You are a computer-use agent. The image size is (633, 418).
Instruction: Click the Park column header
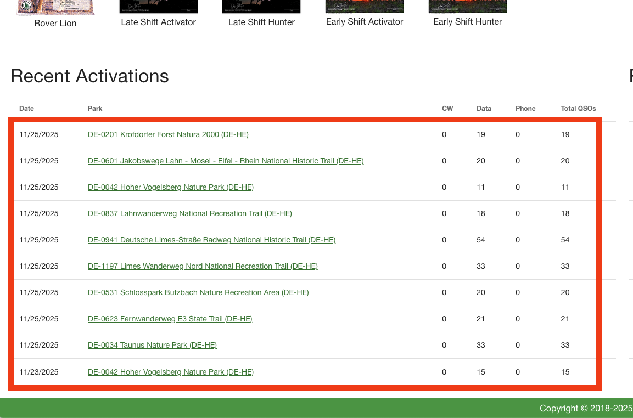click(95, 109)
